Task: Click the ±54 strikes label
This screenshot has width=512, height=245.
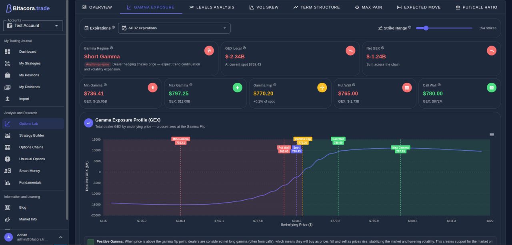Action: click(x=488, y=28)
